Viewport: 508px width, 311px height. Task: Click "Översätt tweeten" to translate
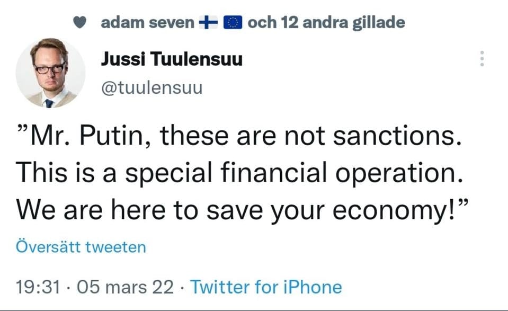click(x=81, y=247)
